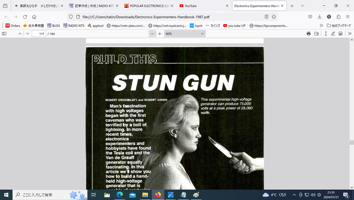Viewport: 354px width, 200px height.
Task: Toggle the PDF sidebar panel
Action: (x=4, y=33)
